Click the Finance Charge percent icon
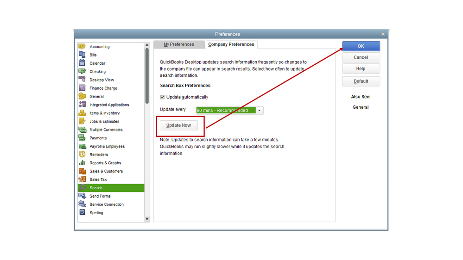Viewport: 463px width, 260px height. pos(82,88)
